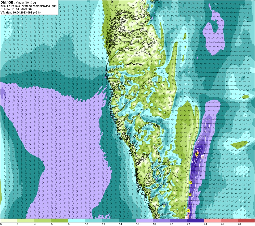The height and width of the screenshot is (226, 255).
Task: Click the 'hviður > 25 m/s (hvítt)' legend description line
Action: coord(29,6)
